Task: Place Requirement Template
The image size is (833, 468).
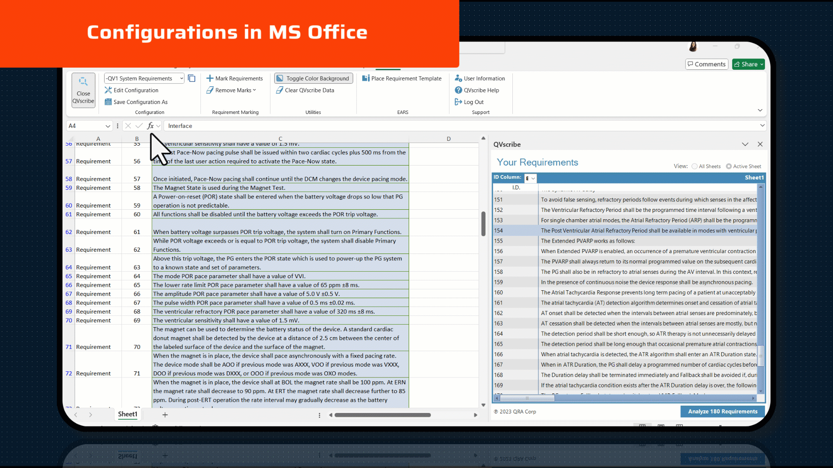Action: (x=402, y=78)
